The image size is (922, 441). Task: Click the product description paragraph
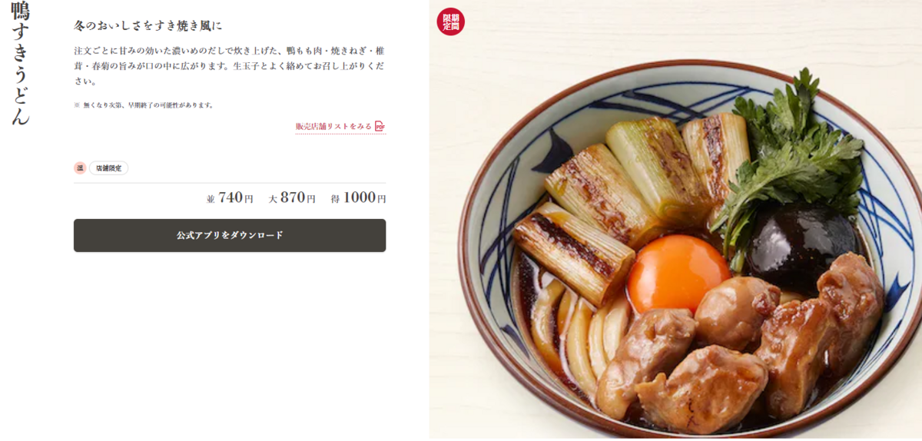[x=228, y=65]
